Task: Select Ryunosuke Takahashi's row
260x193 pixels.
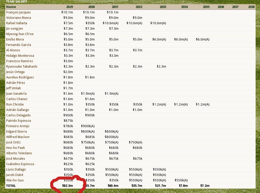Action: 21,66
